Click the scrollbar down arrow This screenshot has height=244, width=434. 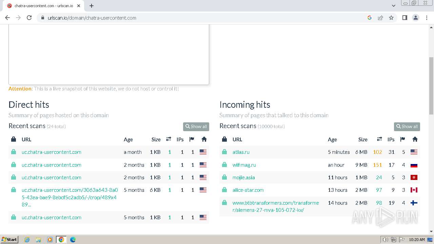431,231
